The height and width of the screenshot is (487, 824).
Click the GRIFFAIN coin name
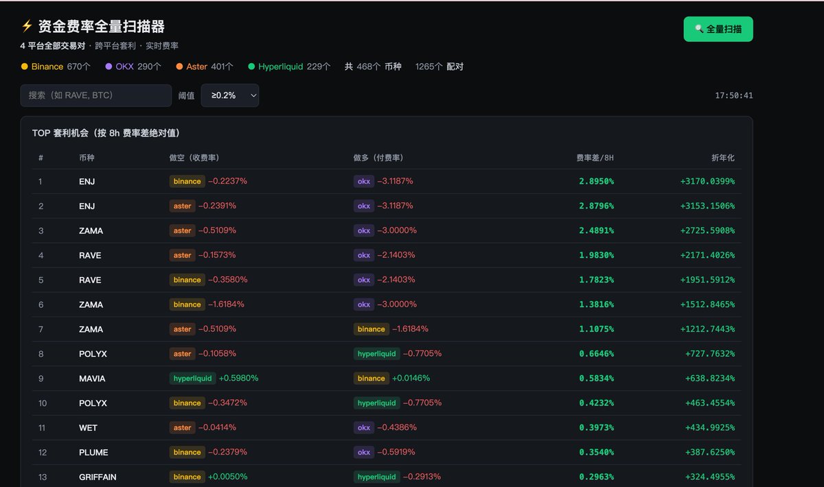pyautogui.click(x=98, y=477)
